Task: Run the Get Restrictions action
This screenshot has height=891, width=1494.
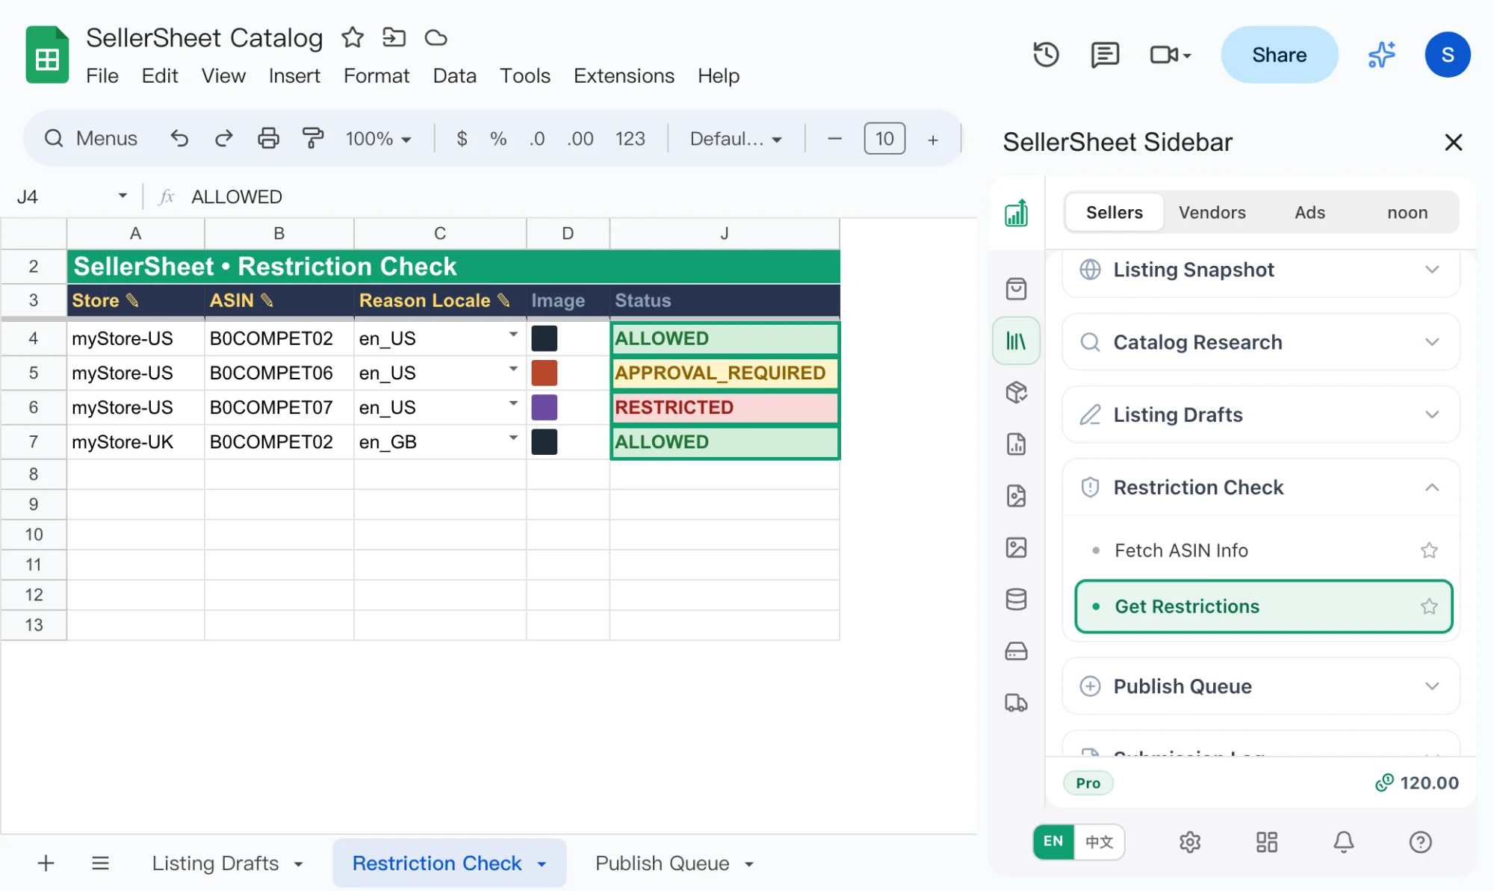Action: [x=1263, y=606]
